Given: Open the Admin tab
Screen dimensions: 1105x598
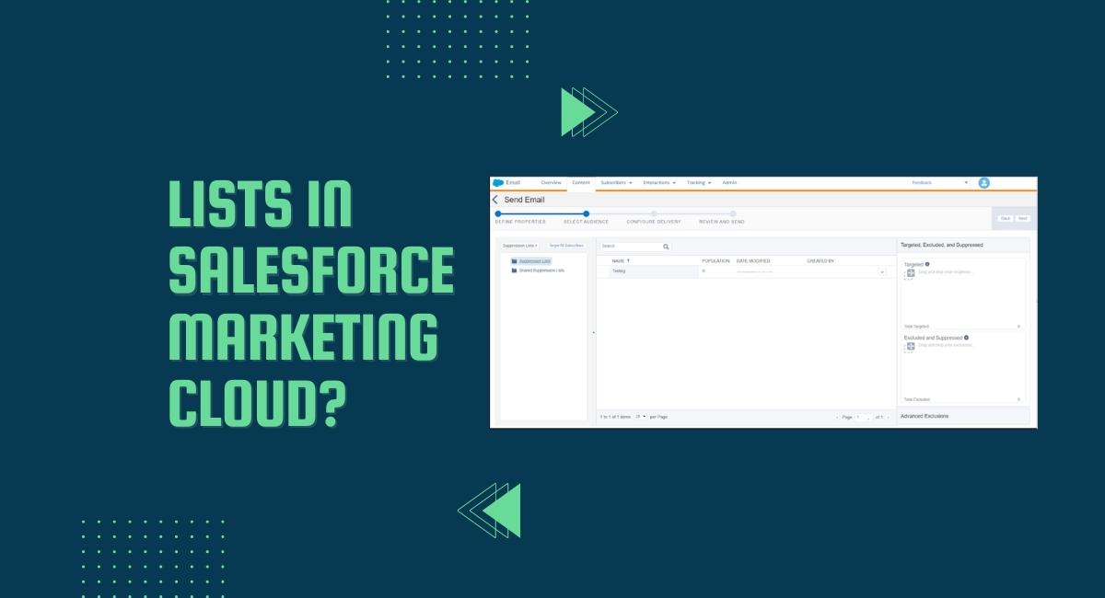Looking at the screenshot, I should tap(729, 183).
